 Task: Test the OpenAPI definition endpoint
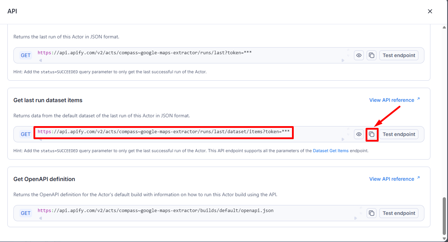(399, 213)
